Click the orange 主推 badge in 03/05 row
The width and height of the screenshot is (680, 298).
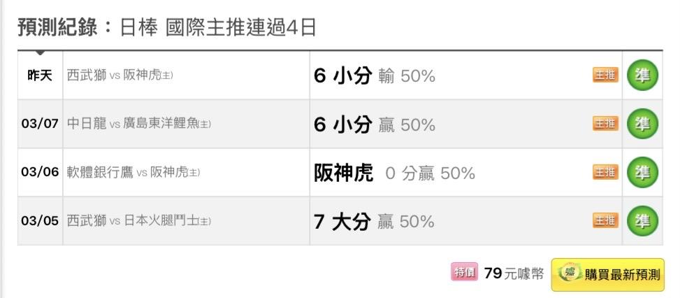605,221
